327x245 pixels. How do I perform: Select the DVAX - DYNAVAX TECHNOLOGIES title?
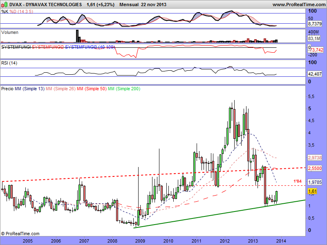(46, 4)
